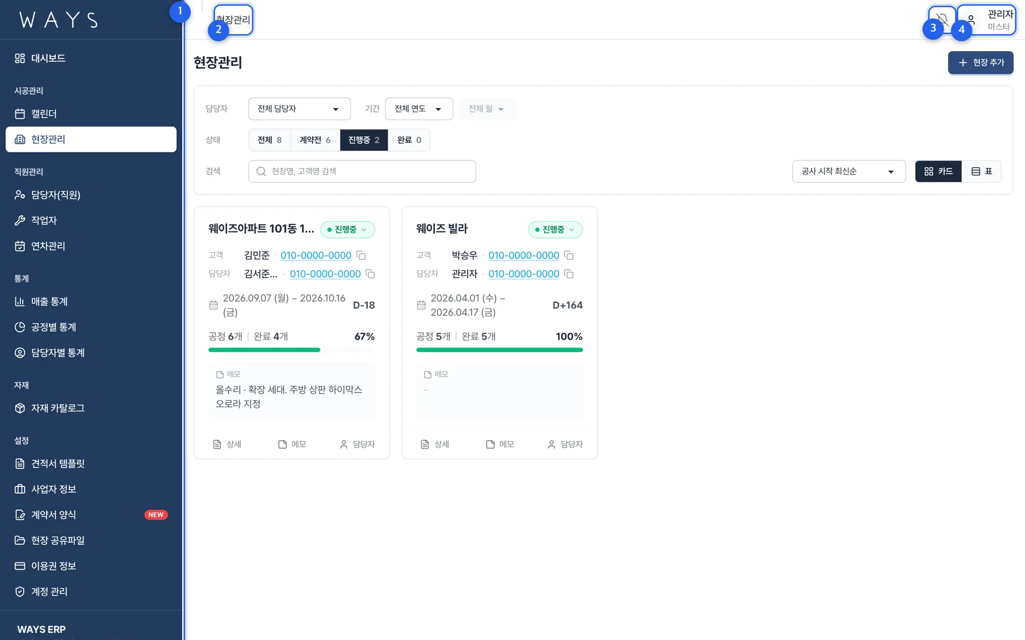This screenshot has width=1025, height=640.
Task: Open 메모 button on 웨이즈아파트 card
Action: click(x=292, y=444)
